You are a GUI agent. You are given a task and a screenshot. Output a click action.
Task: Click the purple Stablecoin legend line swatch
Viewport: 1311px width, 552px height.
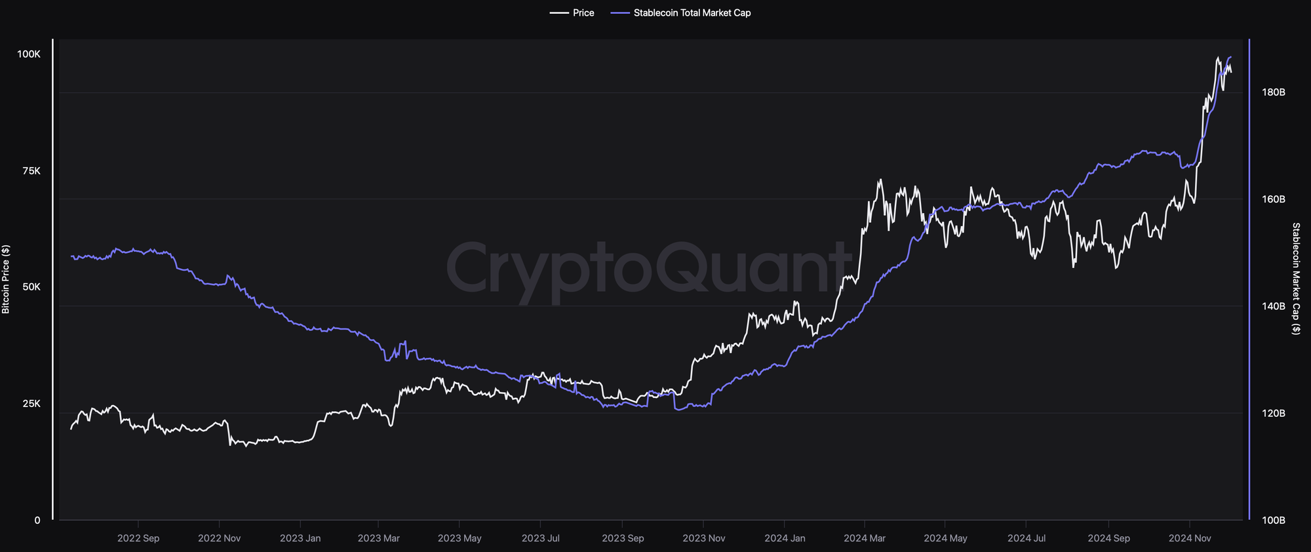619,13
